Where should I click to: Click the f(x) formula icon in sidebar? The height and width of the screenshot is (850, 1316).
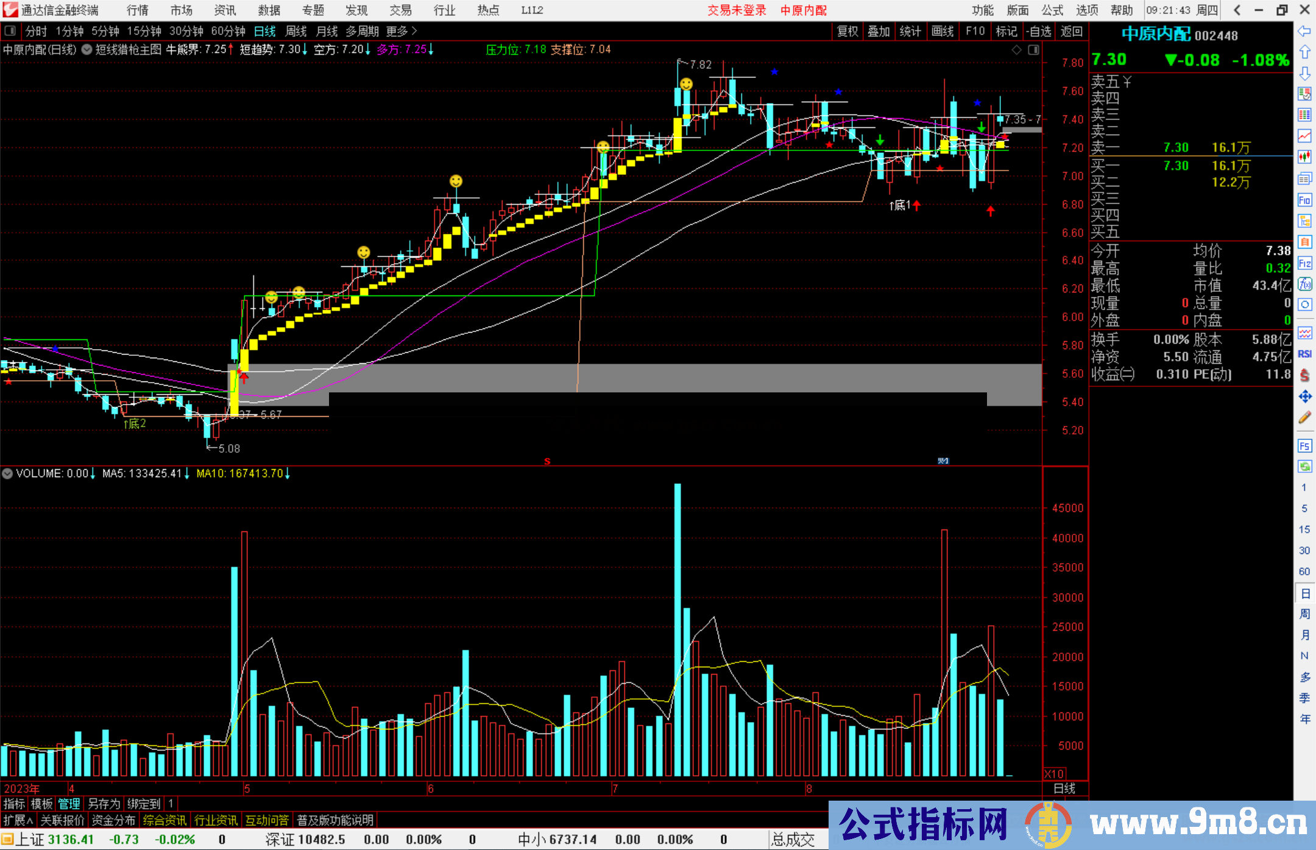pyautogui.click(x=1304, y=284)
